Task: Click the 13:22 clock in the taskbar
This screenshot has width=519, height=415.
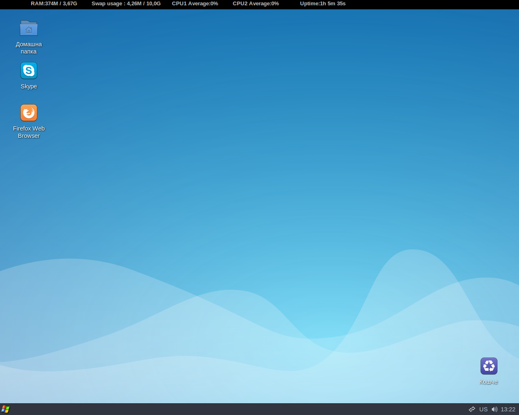Action: 508,409
